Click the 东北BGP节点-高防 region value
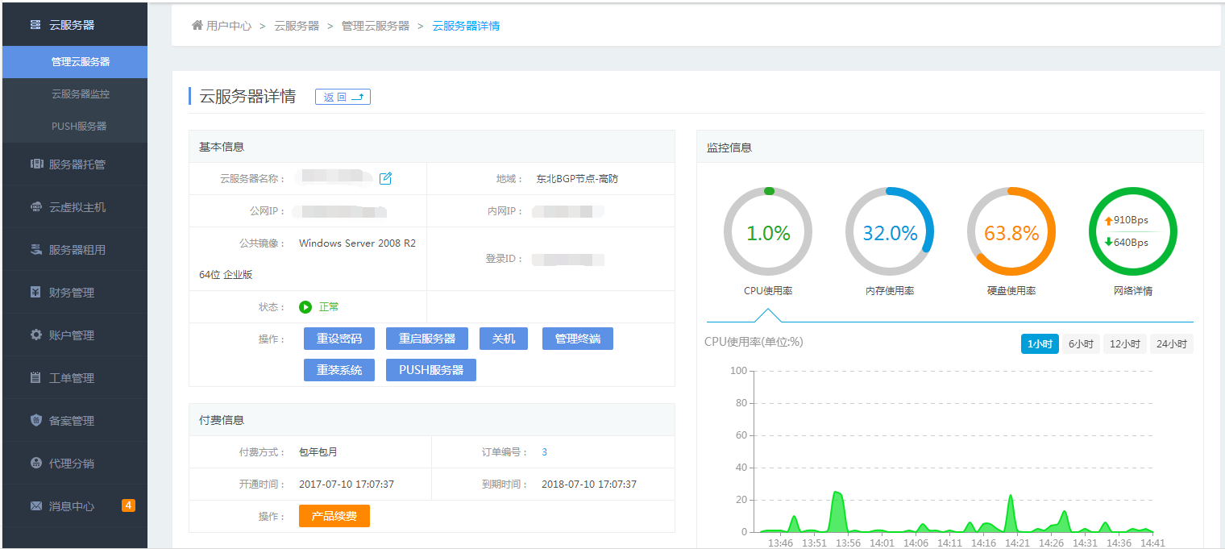The height and width of the screenshot is (549, 1225). tap(577, 179)
